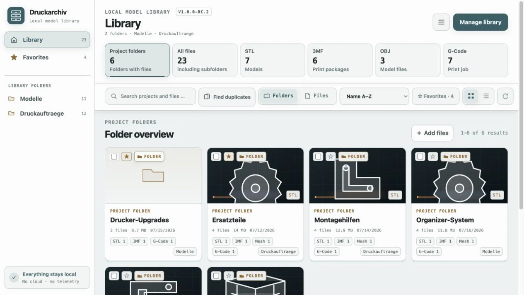
Task: Select the Project folders stat tab
Action: (x=137, y=60)
